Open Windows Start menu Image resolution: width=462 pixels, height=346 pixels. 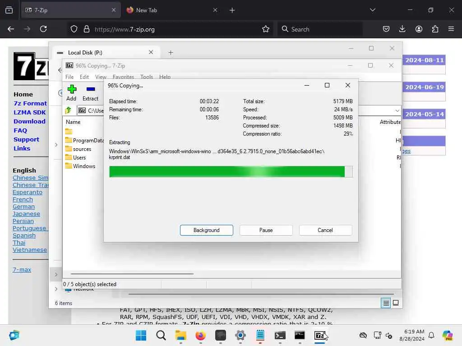[x=141, y=335]
